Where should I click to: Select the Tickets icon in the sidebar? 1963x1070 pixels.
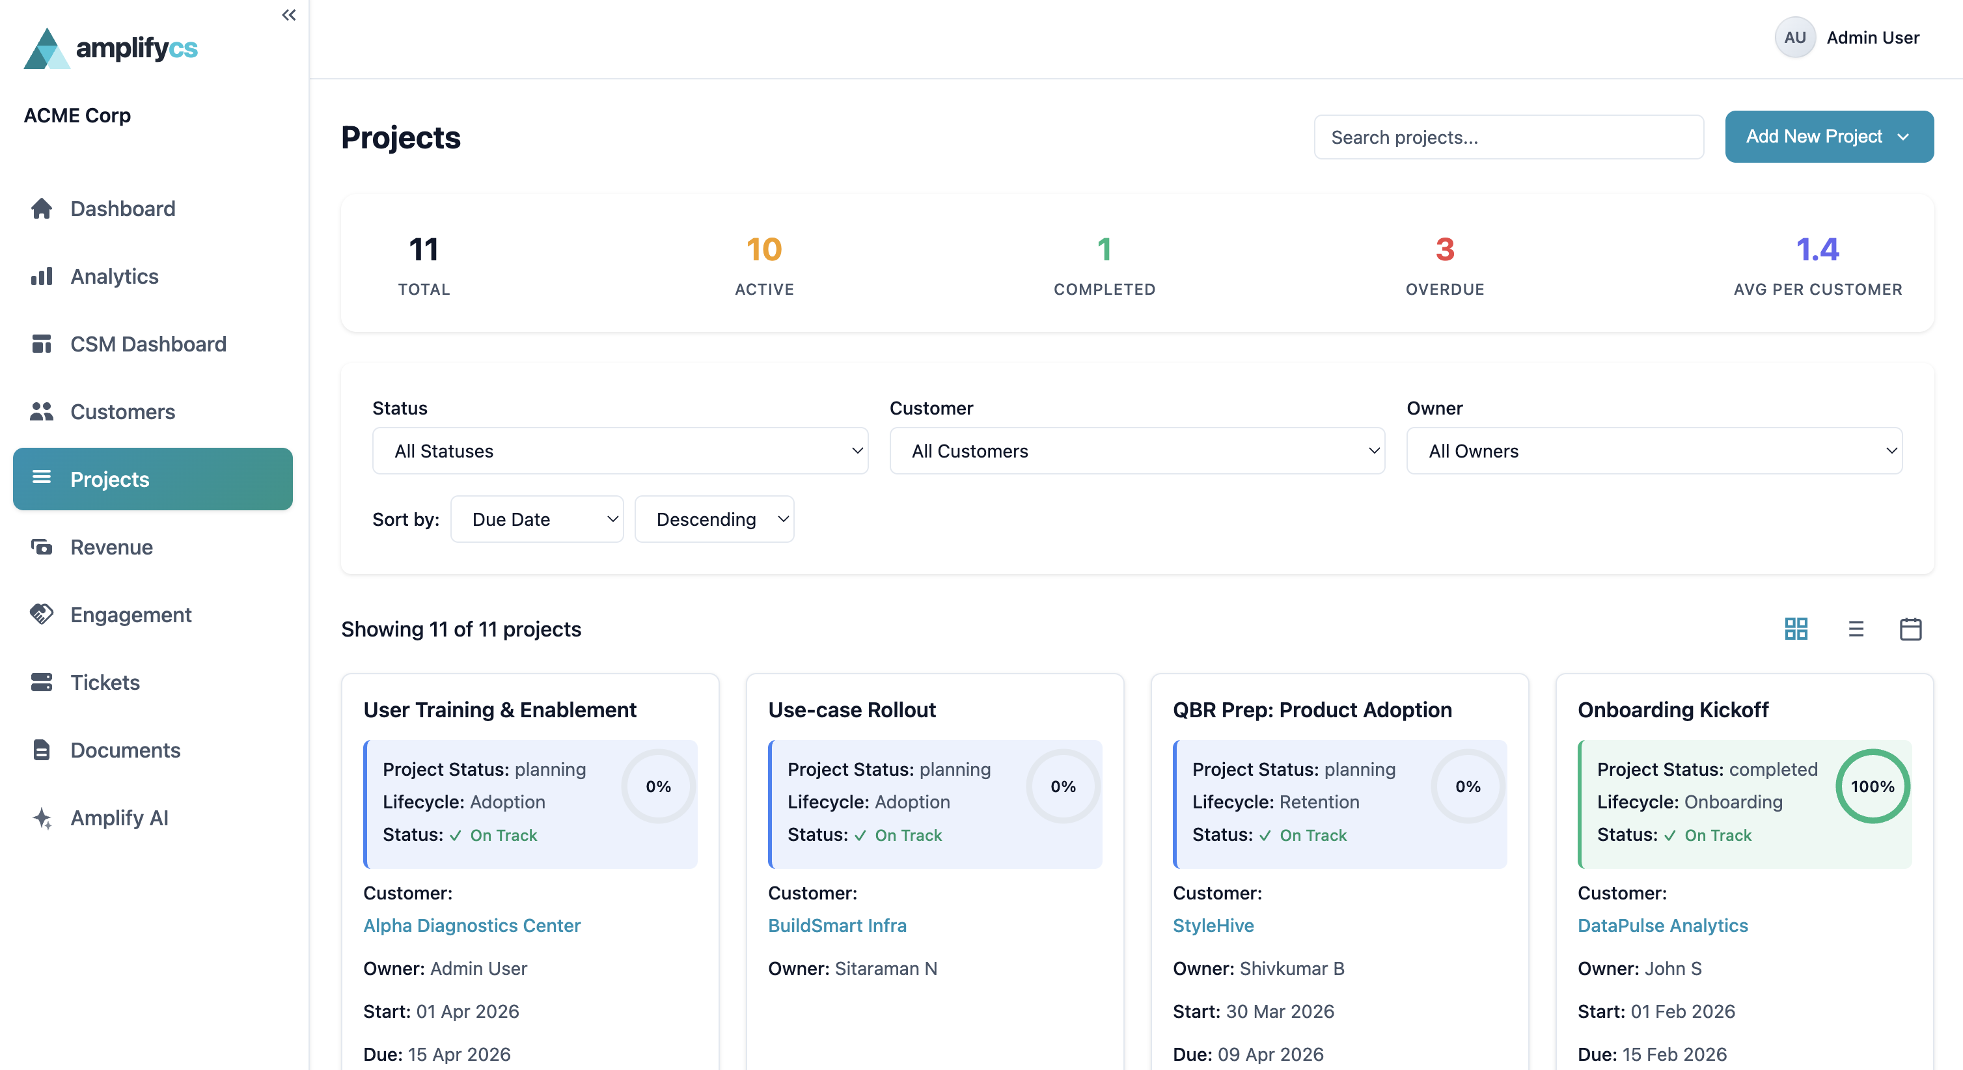pyautogui.click(x=42, y=682)
